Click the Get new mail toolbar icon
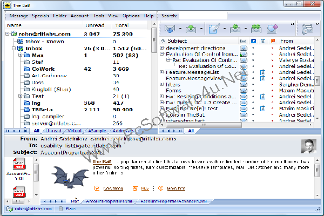324x216 pixels. click(170, 29)
